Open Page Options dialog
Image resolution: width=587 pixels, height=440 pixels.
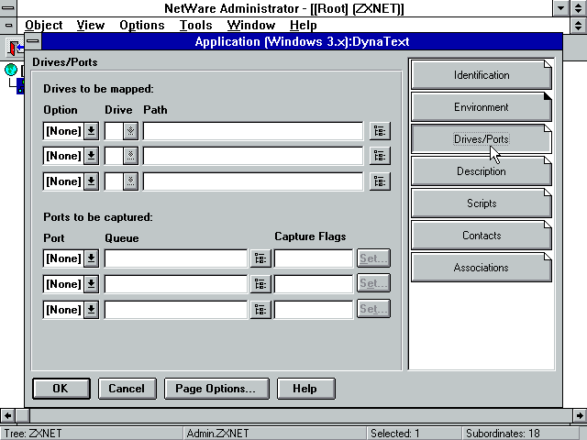[216, 389]
